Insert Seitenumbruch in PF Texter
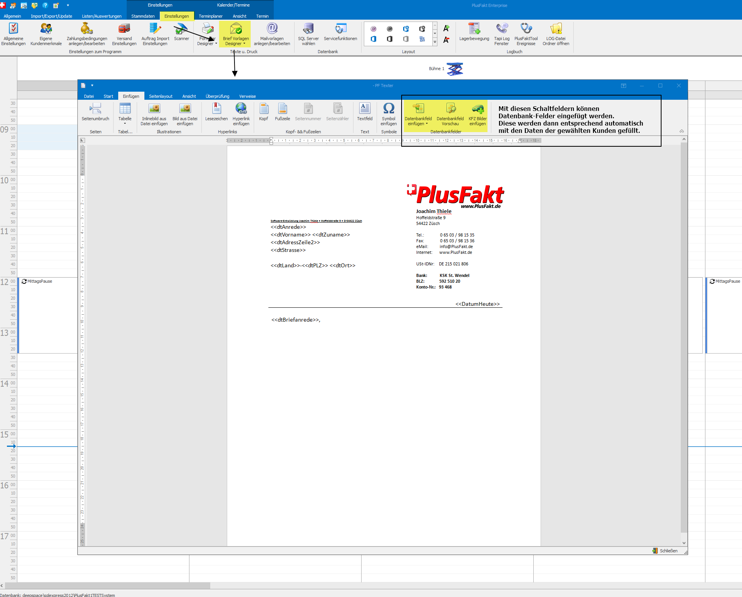Screen dimensions: 742x597 click(x=95, y=112)
